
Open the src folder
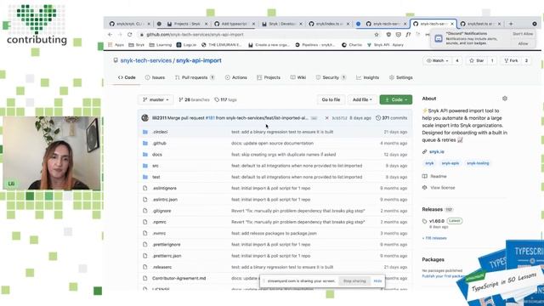pyautogui.click(x=156, y=166)
